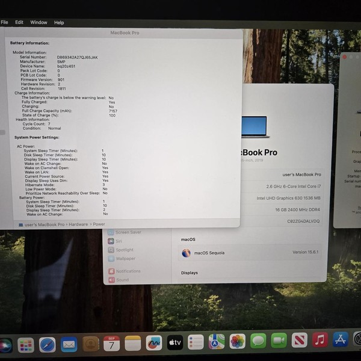Click serial number C02ZG4DALVDQ in About
Image resolution: width=361 pixels, height=361 pixels.
click(303, 221)
